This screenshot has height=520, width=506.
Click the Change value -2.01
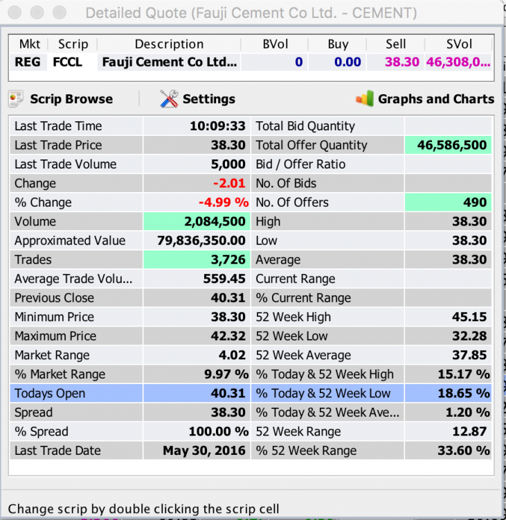pyautogui.click(x=229, y=183)
